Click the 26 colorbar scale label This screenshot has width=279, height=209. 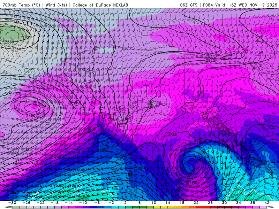pyautogui.click(x=210, y=203)
